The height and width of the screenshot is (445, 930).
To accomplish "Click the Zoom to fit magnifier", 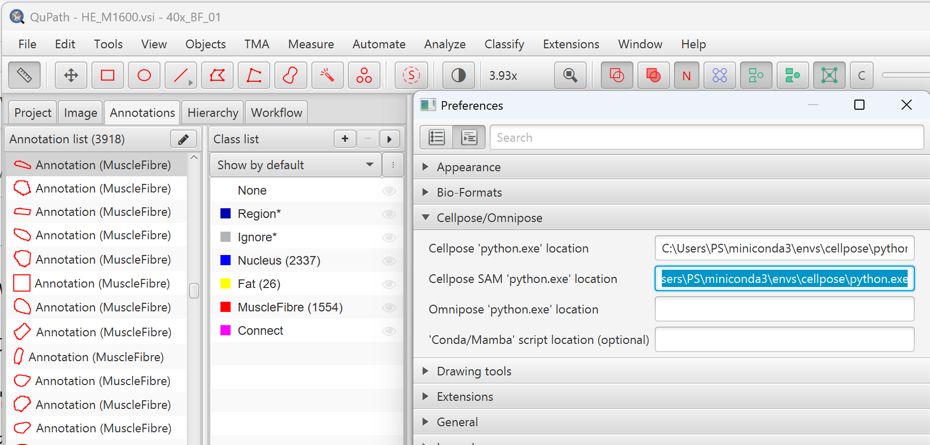I will tap(570, 76).
